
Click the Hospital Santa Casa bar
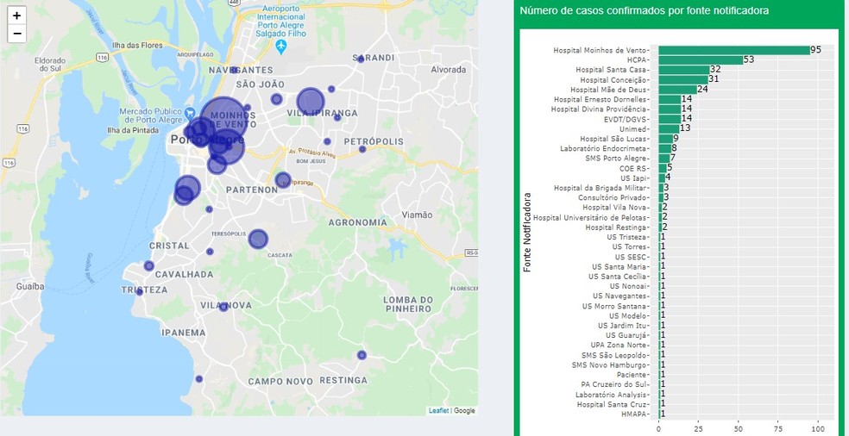[684, 70]
